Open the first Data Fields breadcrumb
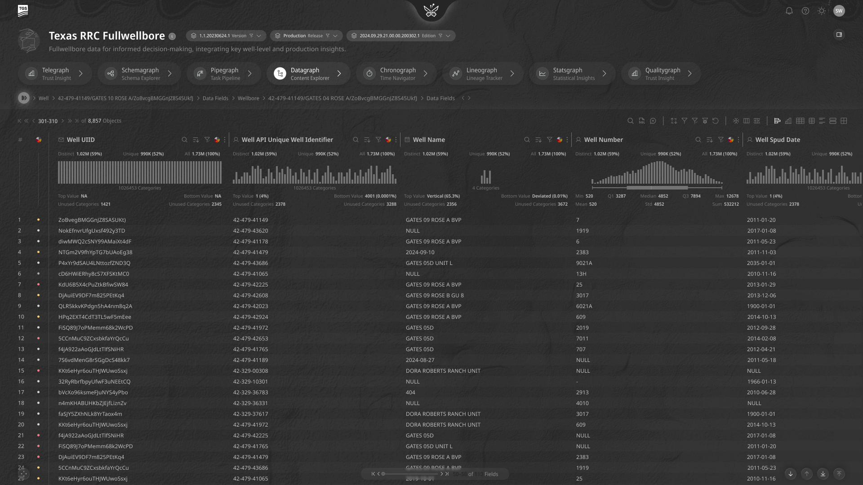 point(215,98)
